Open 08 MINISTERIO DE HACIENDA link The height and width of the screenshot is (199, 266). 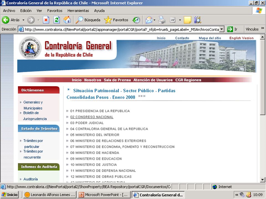click(x=95, y=153)
